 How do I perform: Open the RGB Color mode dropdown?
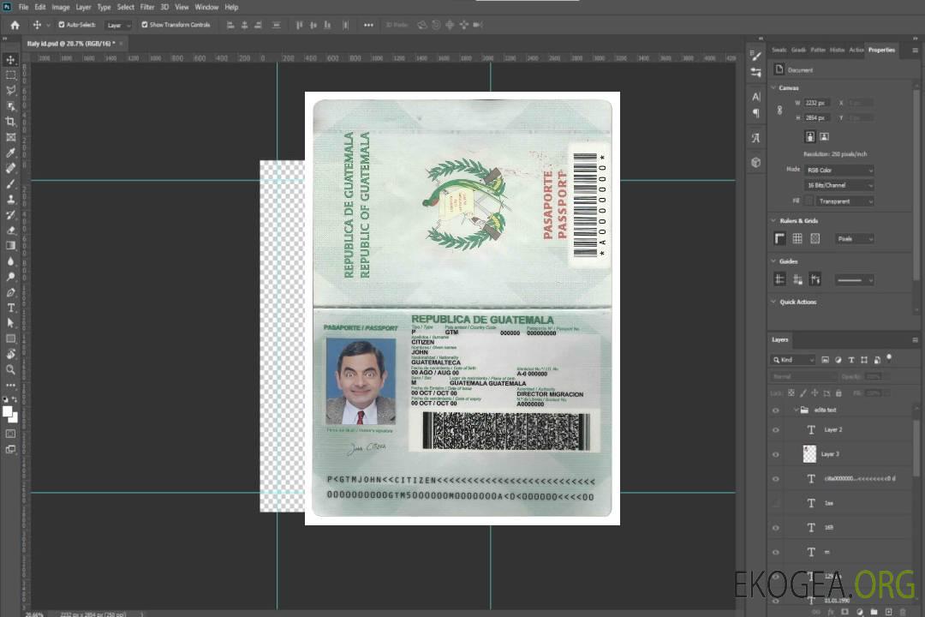(838, 171)
